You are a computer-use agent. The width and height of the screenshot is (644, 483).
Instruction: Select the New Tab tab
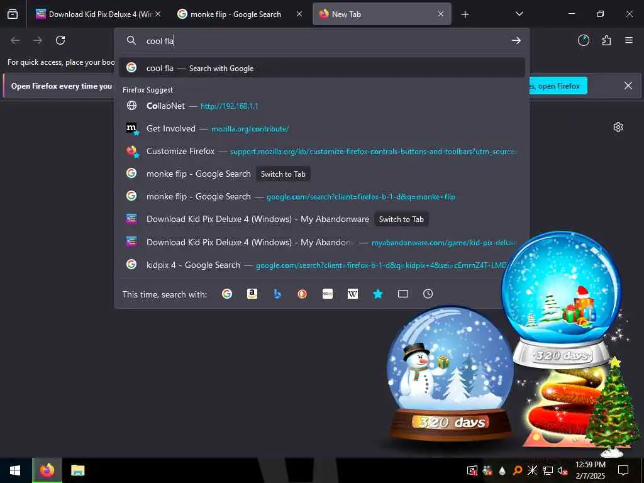382,14
